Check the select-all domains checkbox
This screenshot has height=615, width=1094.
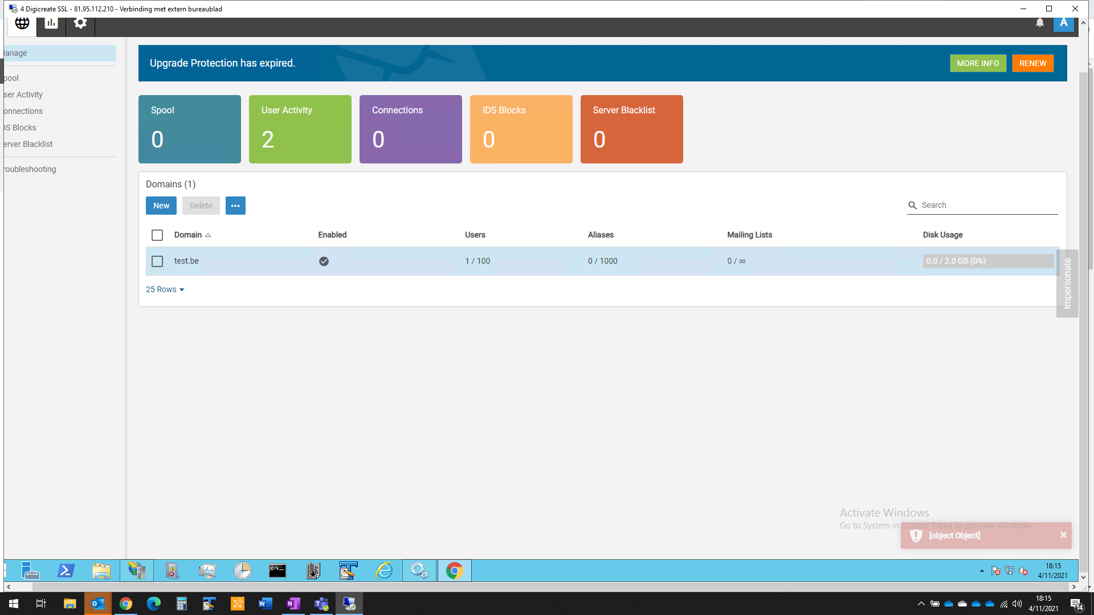pos(157,235)
